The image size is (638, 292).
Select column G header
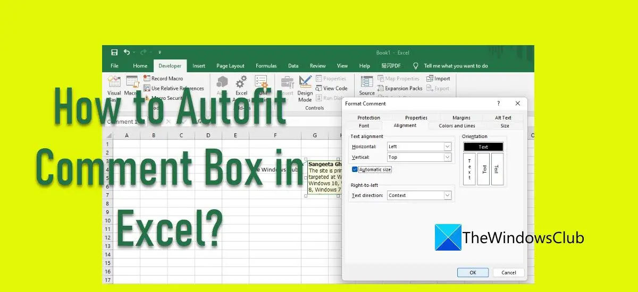(315, 136)
